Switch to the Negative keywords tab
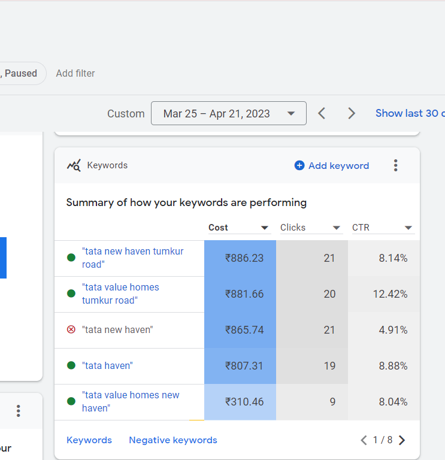 click(x=173, y=440)
